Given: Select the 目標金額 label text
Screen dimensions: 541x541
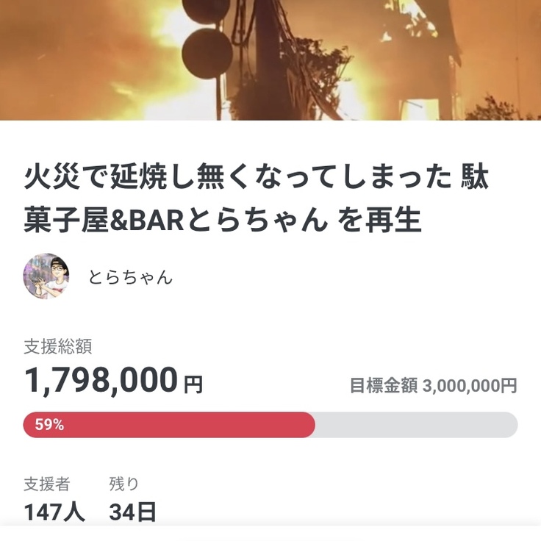Looking at the screenshot, I should [384, 386].
